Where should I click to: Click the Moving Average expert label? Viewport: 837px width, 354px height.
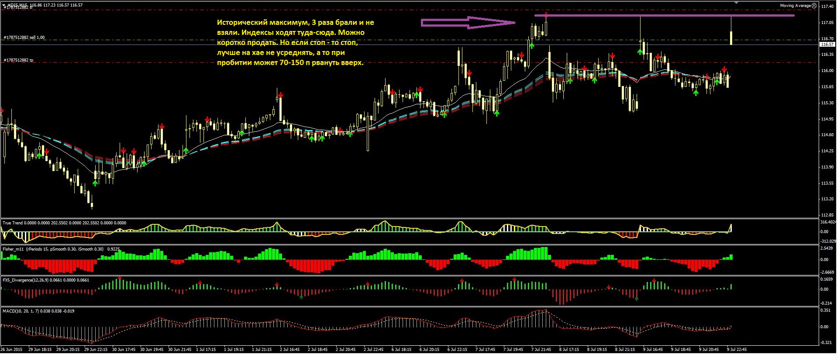(x=795, y=6)
